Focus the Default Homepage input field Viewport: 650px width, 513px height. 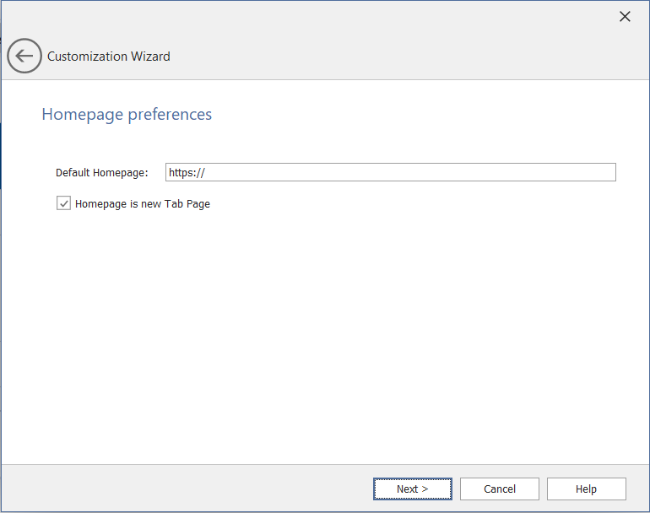390,172
